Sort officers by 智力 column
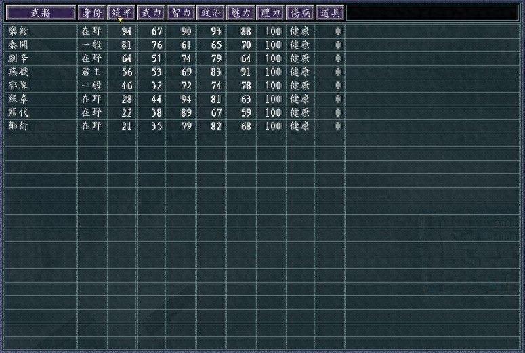 (x=181, y=13)
